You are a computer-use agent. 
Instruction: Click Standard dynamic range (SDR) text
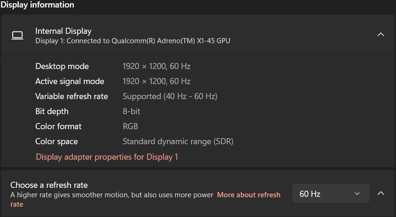click(x=178, y=141)
